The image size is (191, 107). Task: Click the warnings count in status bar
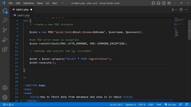pos(11,105)
